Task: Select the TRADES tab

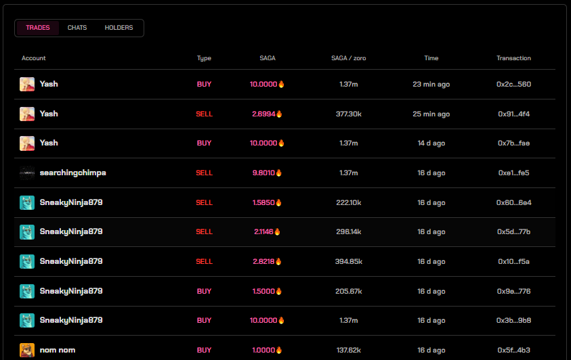Action: [37, 28]
